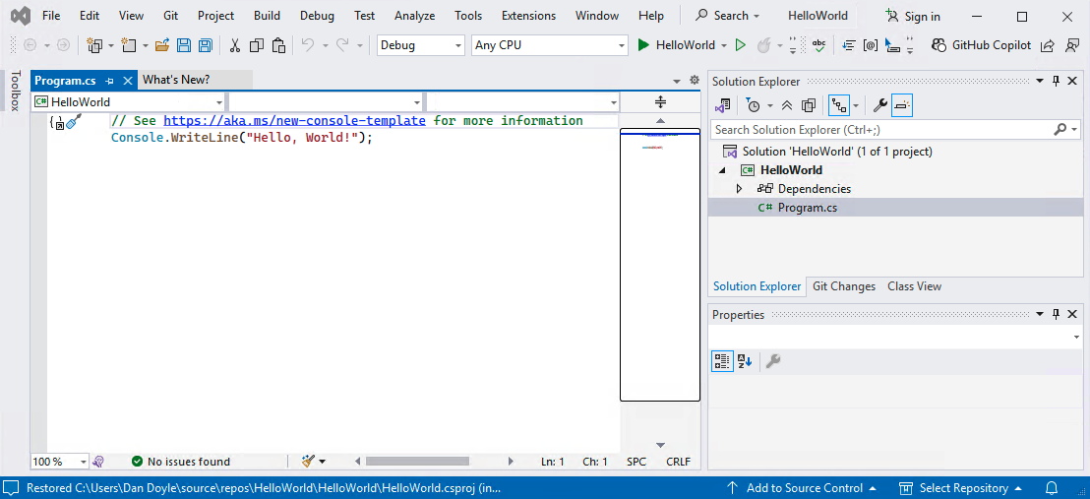Click Select Repository in status bar

pyautogui.click(x=963, y=488)
